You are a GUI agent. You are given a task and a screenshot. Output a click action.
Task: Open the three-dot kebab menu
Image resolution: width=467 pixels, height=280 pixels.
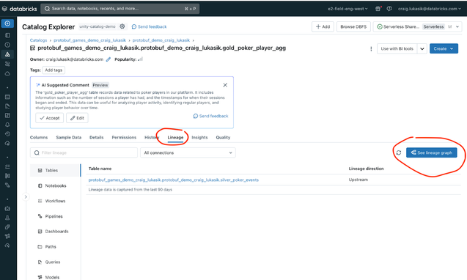(371, 48)
